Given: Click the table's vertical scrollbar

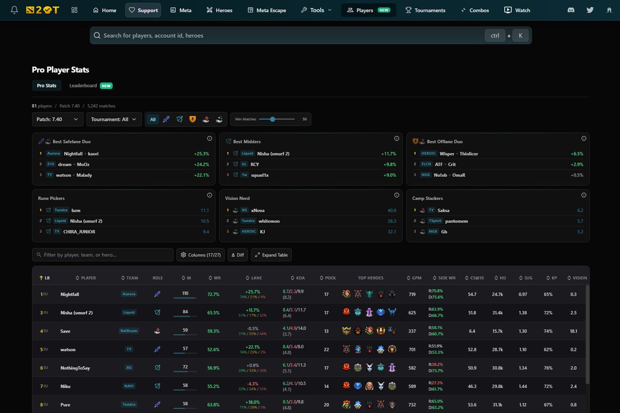Looking at the screenshot, I should pyautogui.click(x=587, y=334).
